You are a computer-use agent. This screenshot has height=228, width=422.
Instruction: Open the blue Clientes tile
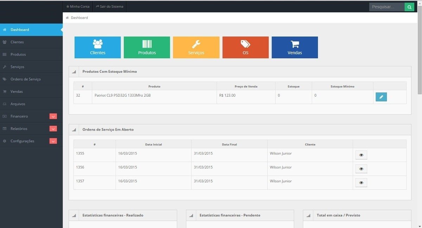coord(97,47)
